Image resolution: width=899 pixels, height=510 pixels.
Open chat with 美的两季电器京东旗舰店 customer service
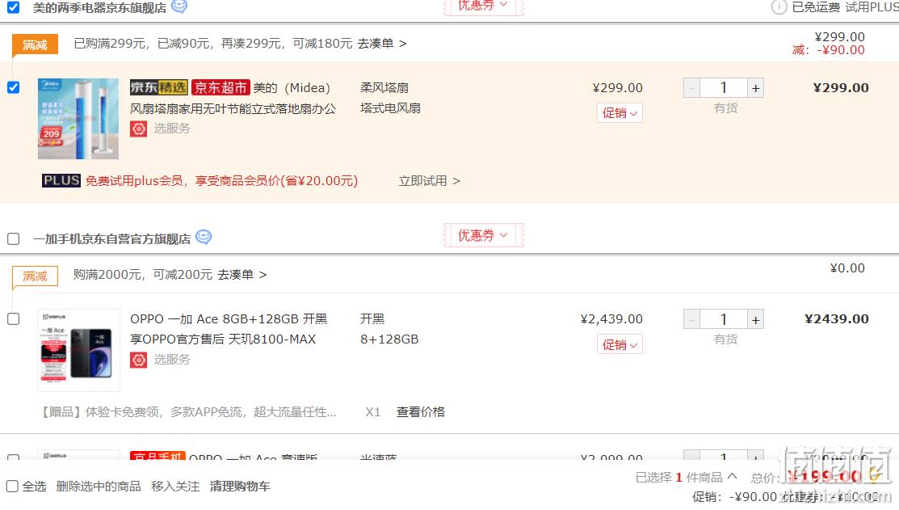point(179,6)
